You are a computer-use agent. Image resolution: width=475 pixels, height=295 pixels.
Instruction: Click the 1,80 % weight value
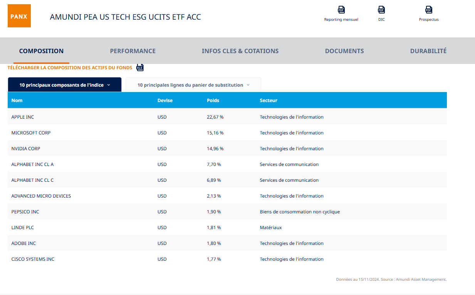click(214, 243)
